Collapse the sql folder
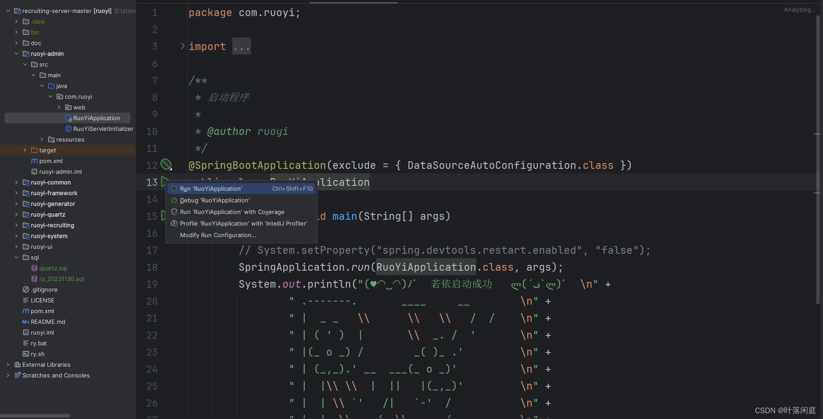This screenshot has height=419, width=823. point(17,257)
